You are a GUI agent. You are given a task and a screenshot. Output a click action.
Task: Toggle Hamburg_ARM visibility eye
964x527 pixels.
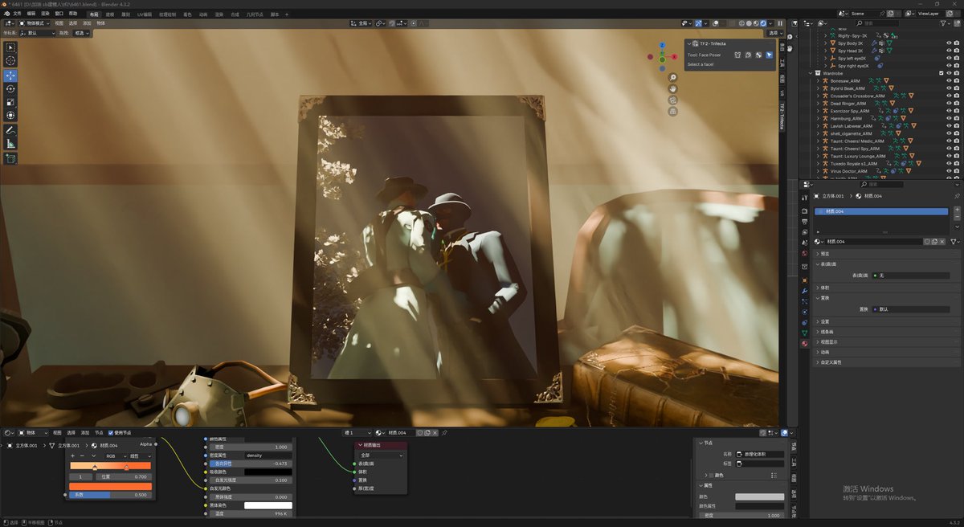[949, 118]
